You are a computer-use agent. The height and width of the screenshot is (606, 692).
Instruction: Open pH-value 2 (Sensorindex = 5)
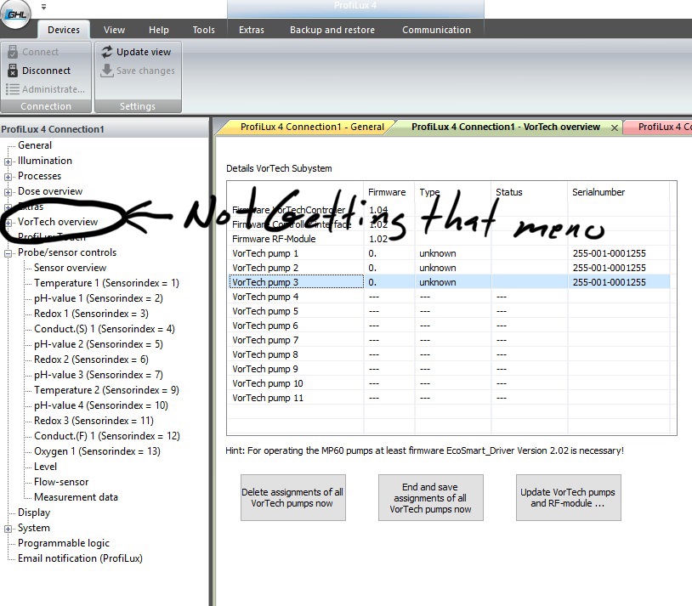(99, 344)
